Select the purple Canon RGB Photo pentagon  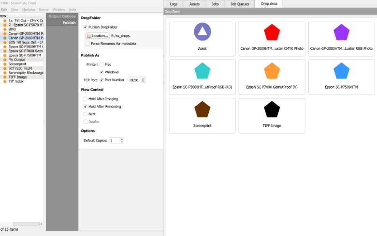(x=341, y=32)
